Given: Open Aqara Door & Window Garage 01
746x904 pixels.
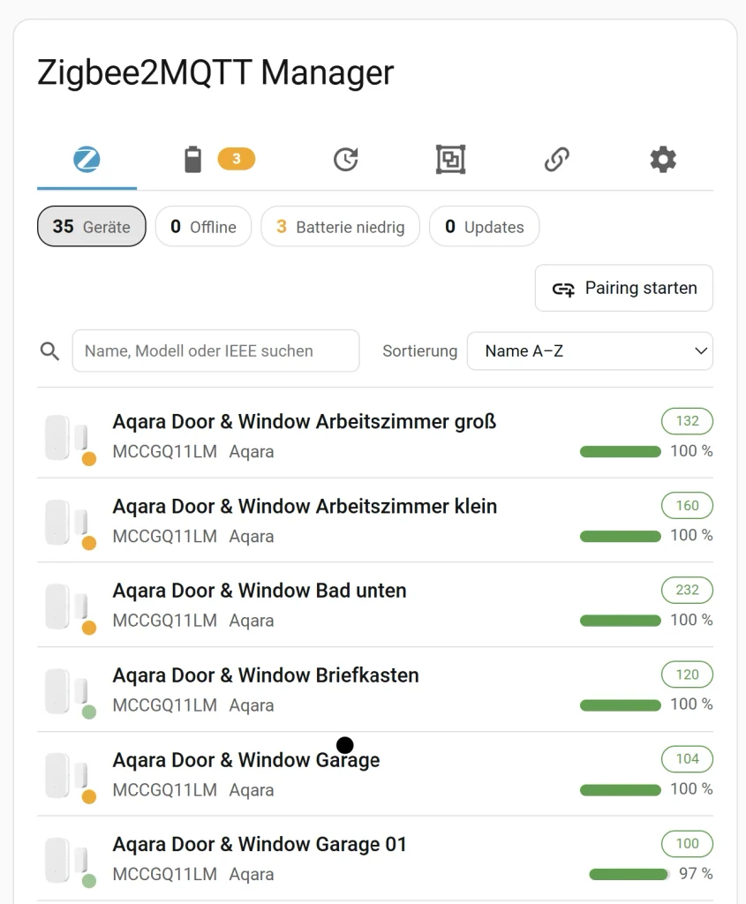Looking at the screenshot, I should point(260,844).
